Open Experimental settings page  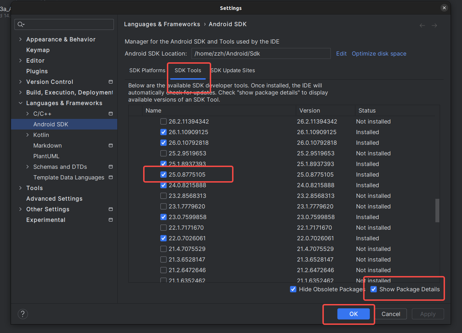(x=46, y=220)
